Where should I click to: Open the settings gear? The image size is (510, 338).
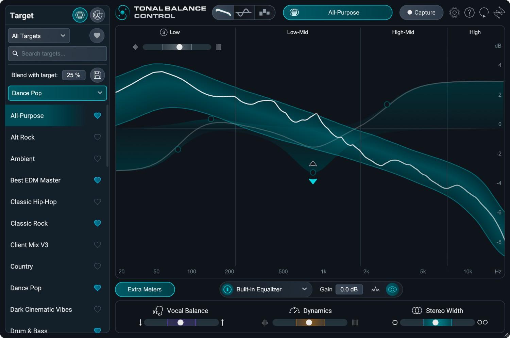[x=454, y=12]
